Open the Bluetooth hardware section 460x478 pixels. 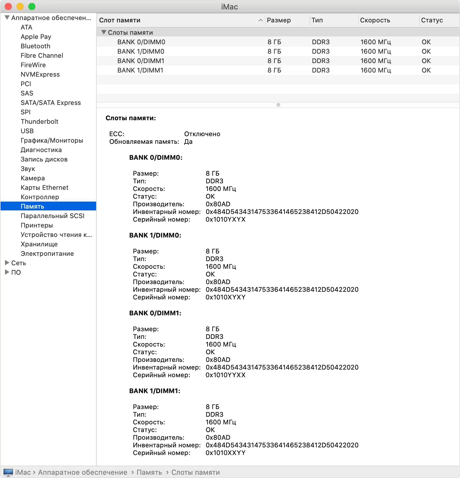pyautogui.click(x=35, y=46)
